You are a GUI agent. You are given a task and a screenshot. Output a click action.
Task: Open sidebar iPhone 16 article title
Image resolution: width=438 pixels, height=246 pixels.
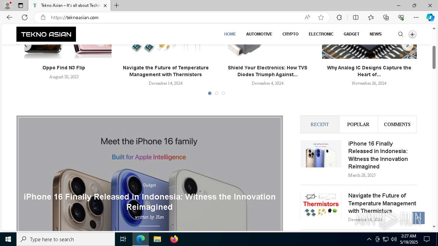[x=378, y=155]
